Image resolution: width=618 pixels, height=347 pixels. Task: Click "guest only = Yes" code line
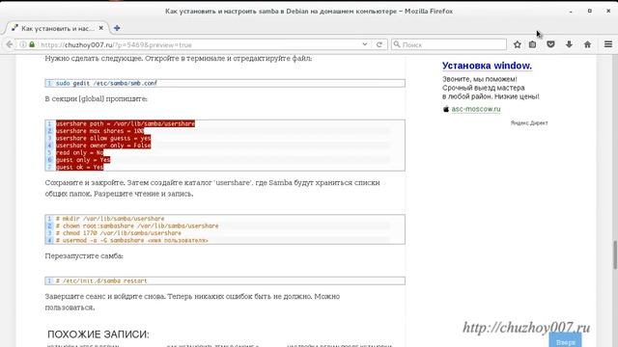(x=83, y=160)
